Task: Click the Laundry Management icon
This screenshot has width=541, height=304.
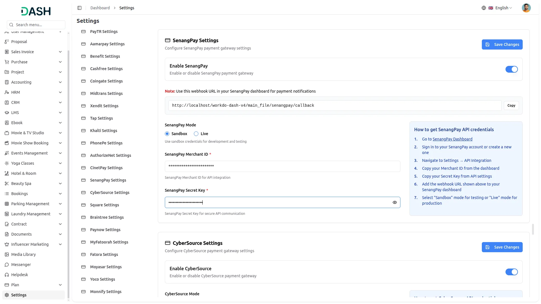Action: (7, 214)
